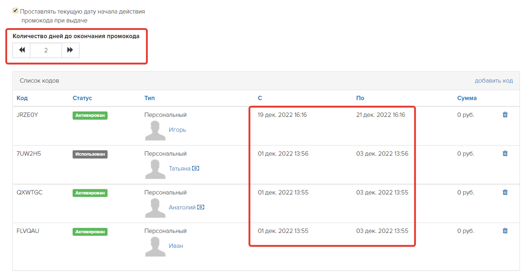527x276 pixels.
Task: Open user Игорь profile link
Action: click(x=177, y=130)
